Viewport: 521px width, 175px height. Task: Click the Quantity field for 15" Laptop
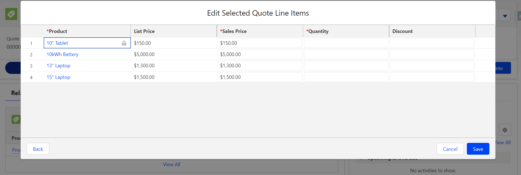[346, 77]
